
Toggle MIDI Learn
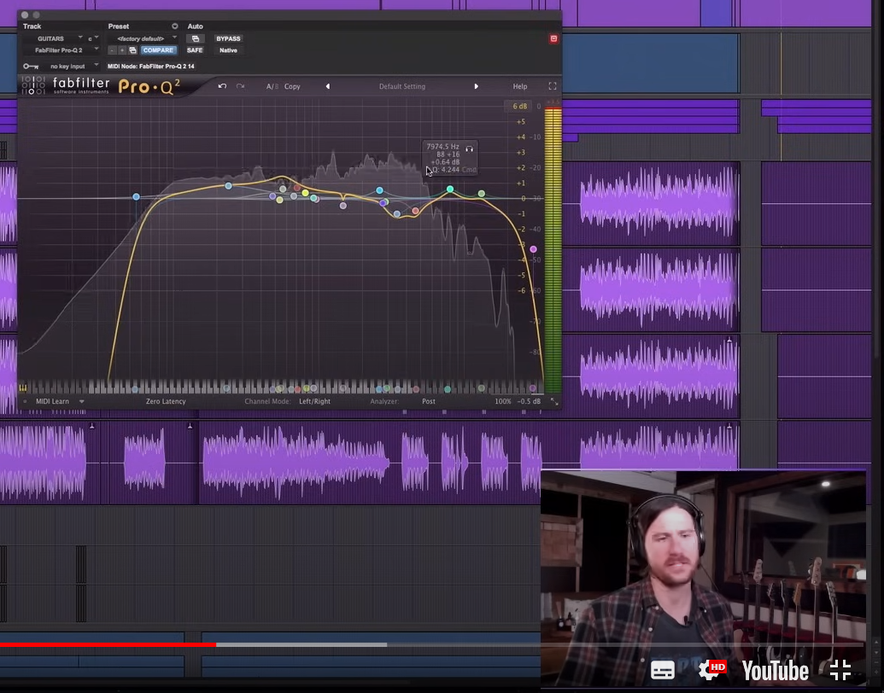[52, 401]
